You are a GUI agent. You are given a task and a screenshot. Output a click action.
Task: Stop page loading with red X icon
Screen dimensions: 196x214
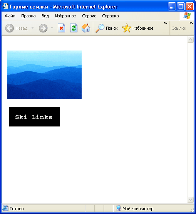61,28
